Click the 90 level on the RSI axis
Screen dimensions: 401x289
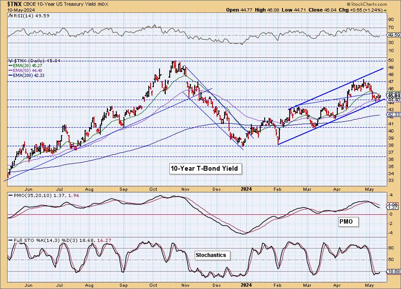pyautogui.click(x=390, y=20)
